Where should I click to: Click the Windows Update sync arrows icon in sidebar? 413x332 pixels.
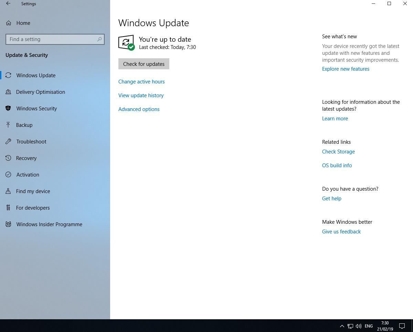click(x=9, y=75)
